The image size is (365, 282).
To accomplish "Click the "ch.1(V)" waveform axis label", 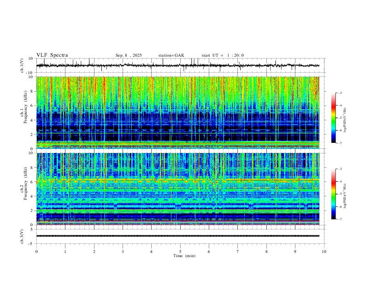I will (x=22, y=65).
